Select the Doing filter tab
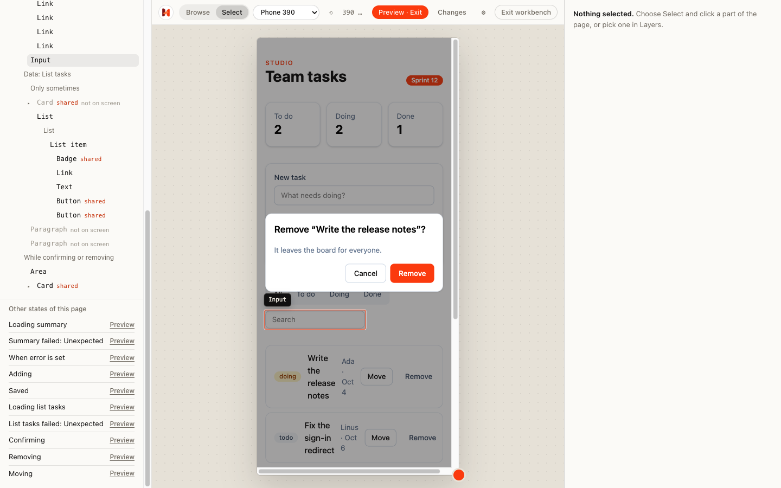 [x=339, y=294]
